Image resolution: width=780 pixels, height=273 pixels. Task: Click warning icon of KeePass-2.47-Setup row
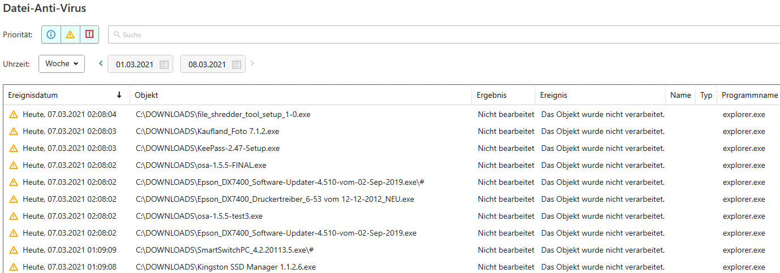14,149
